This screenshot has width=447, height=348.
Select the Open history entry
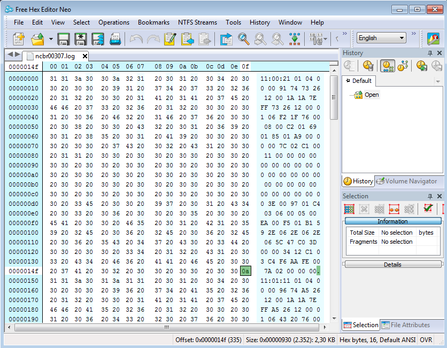pos(372,95)
